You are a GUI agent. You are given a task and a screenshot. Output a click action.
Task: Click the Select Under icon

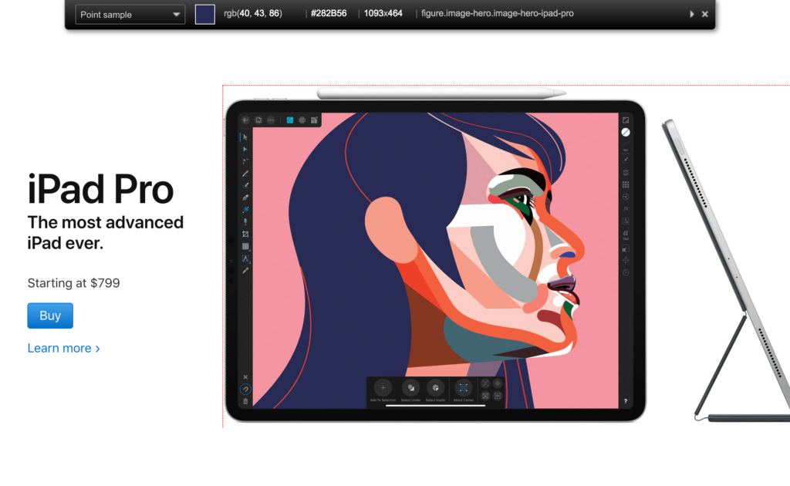(410, 388)
